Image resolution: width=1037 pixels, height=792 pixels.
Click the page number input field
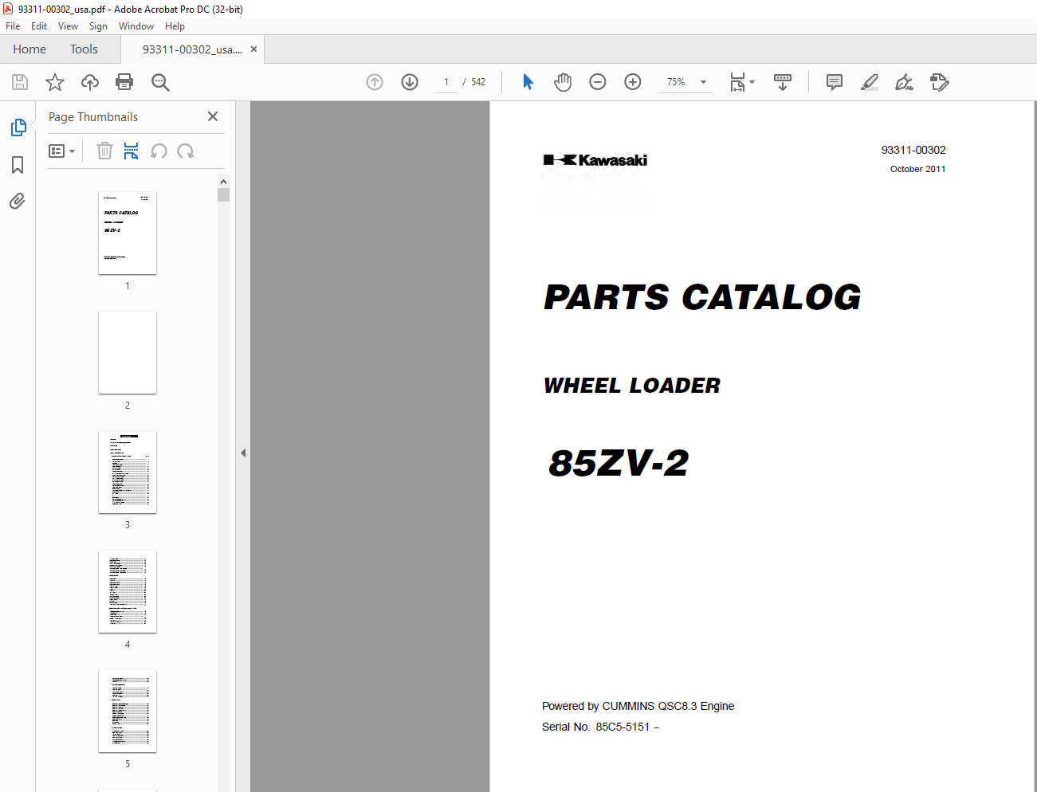click(x=446, y=82)
